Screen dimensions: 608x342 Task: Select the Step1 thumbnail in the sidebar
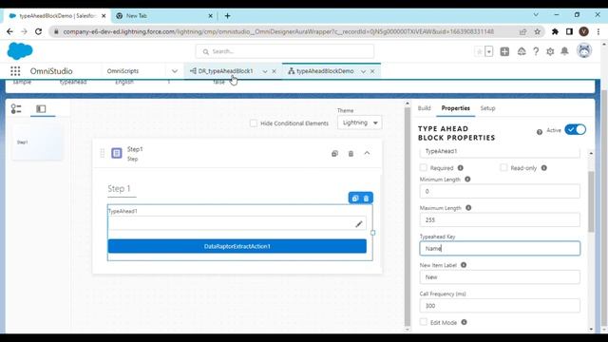tap(37, 142)
